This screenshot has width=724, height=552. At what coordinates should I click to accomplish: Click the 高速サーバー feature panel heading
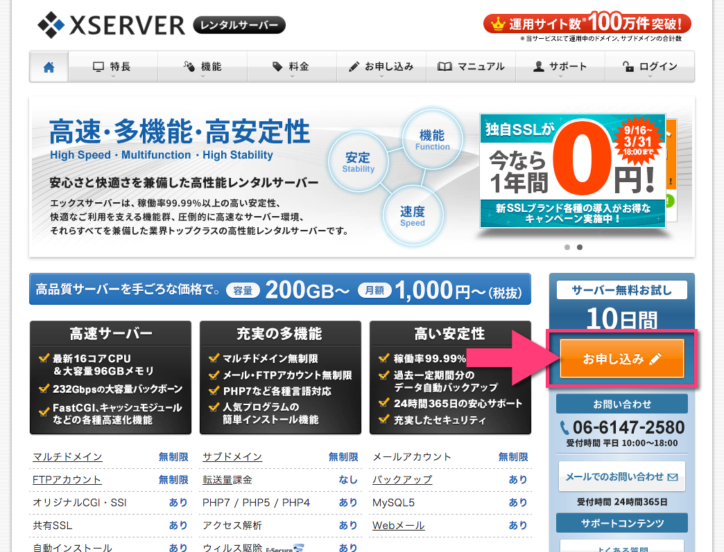pos(111,333)
